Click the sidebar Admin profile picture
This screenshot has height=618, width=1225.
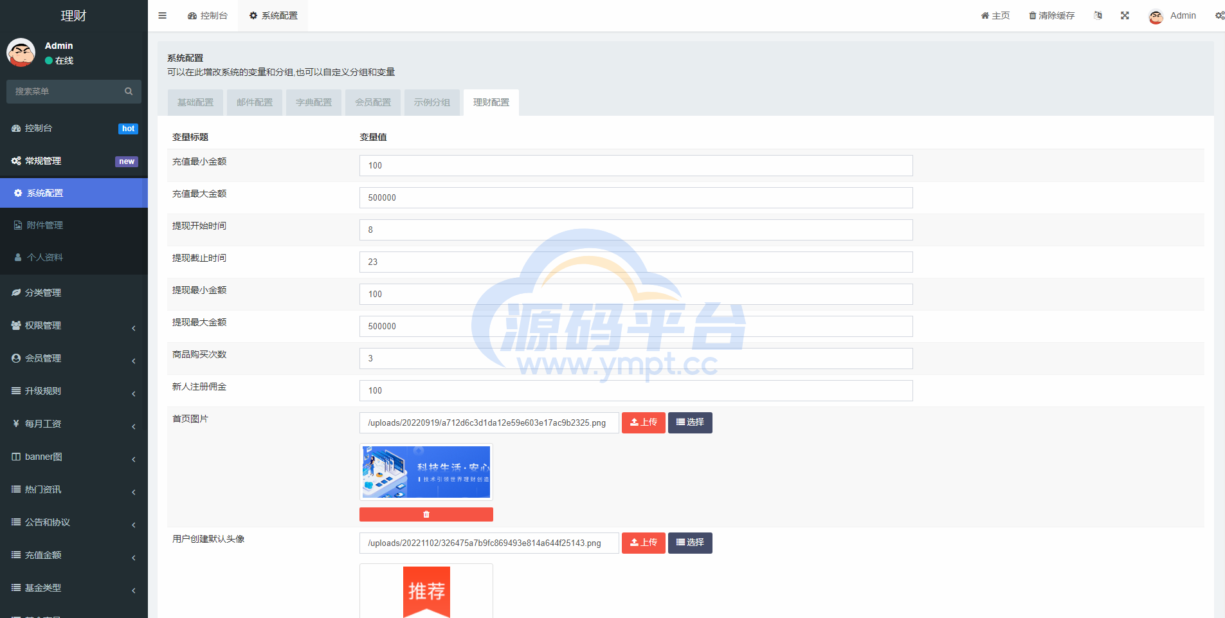(x=21, y=53)
